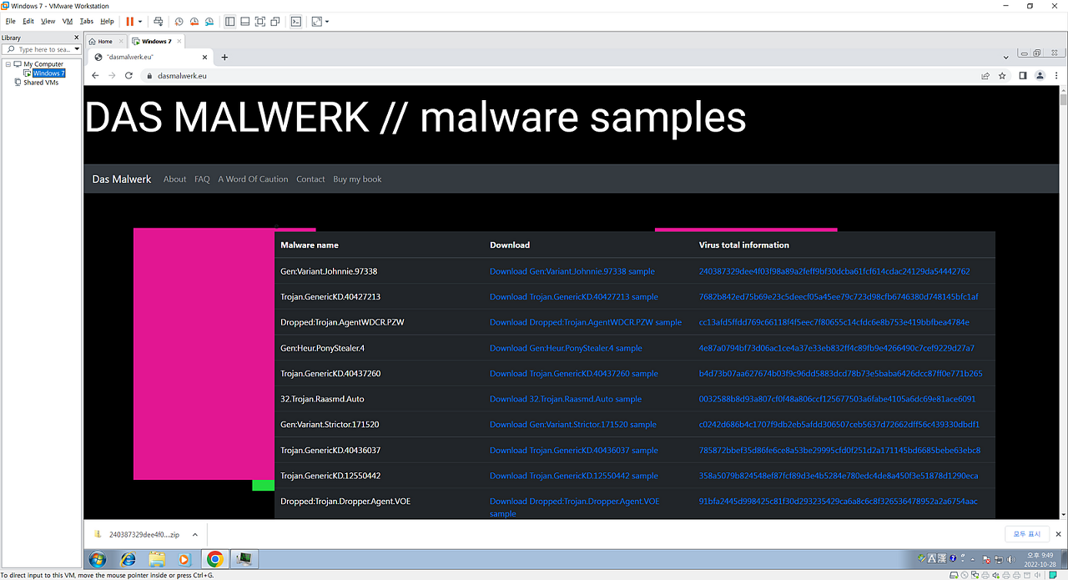Open Chrome side panel icon
Image resolution: width=1068 pixels, height=580 pixels.
1023,75
